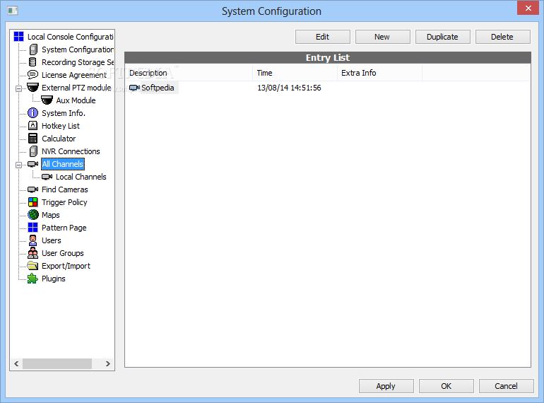Click tree panel scroll right arrow
This screenshot has width=544, height=403.
[x=108, y=363]
